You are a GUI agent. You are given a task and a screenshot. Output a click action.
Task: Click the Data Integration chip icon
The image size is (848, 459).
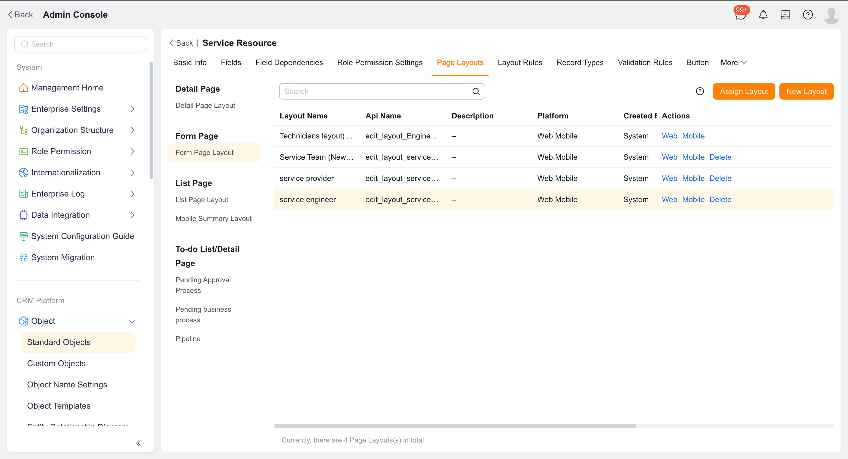pyautogui.click(x=23, y=215)
